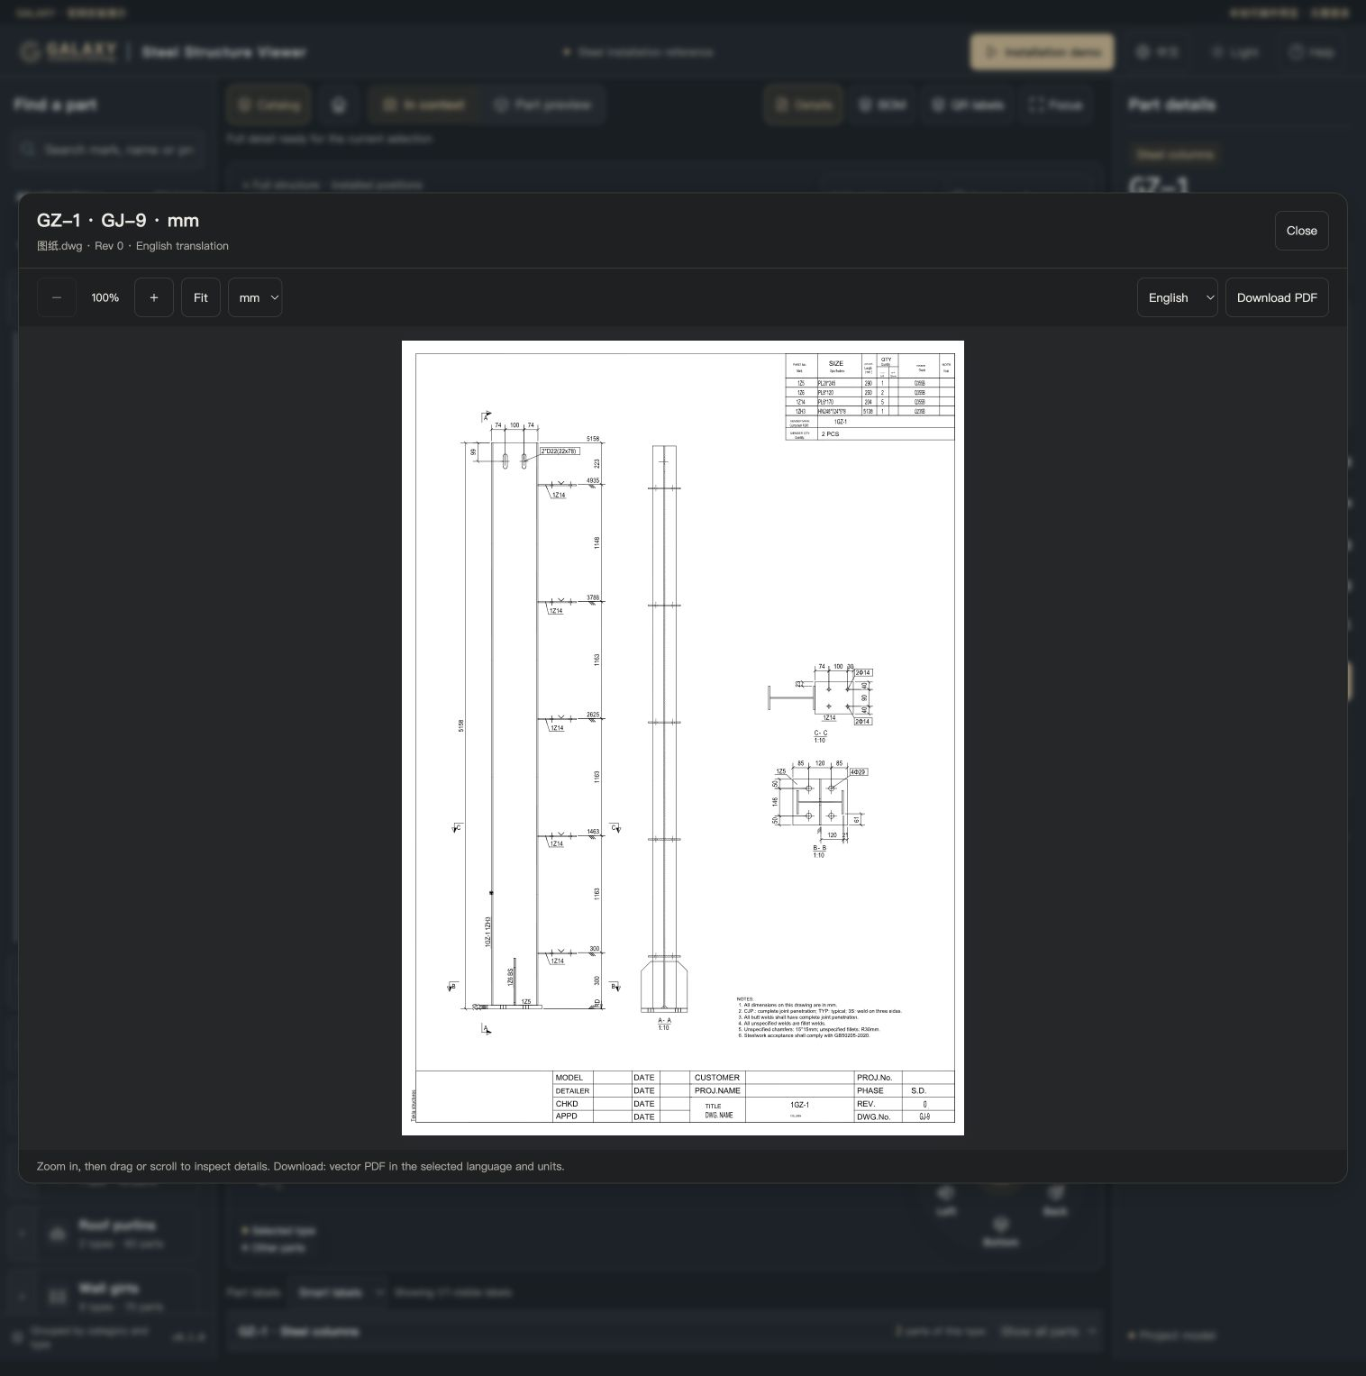Click the GZ-1 · GJ-9 · mm dialog title
The image size is (1366, 1376).
pyautogui.click(x=118, y=221)
